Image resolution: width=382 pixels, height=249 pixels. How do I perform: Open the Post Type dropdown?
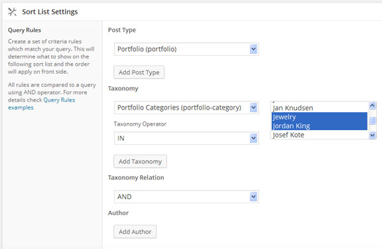pyautogui.click(x=186, y=49)
